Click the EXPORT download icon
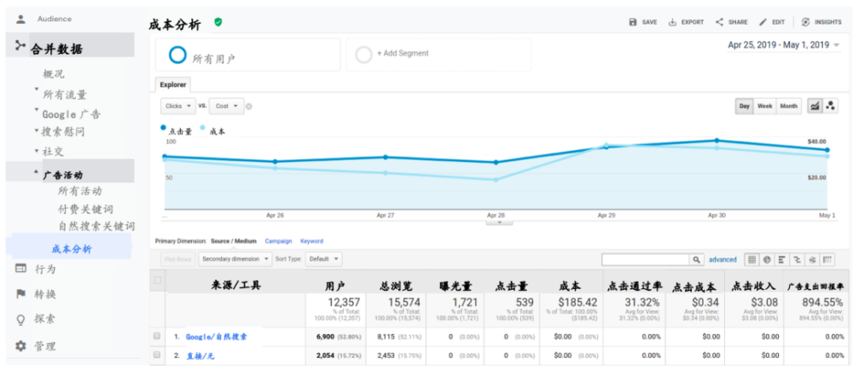 (x=672, y=22)
